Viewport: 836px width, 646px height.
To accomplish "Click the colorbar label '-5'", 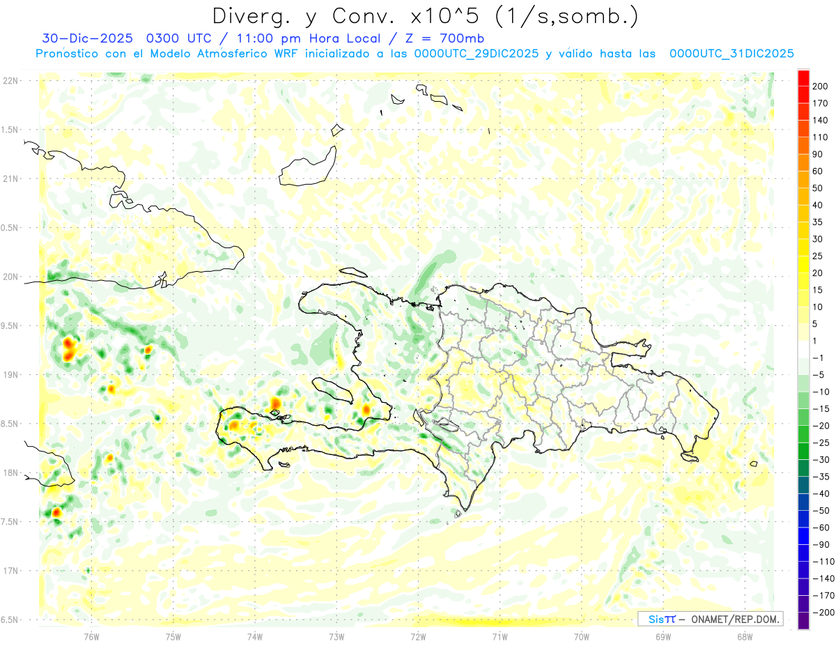I will [819, 375].
